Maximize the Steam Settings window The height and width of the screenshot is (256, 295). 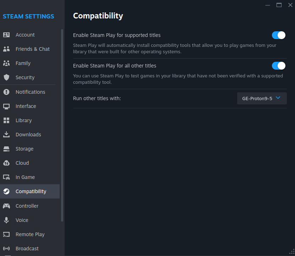(x=279, y=5)
